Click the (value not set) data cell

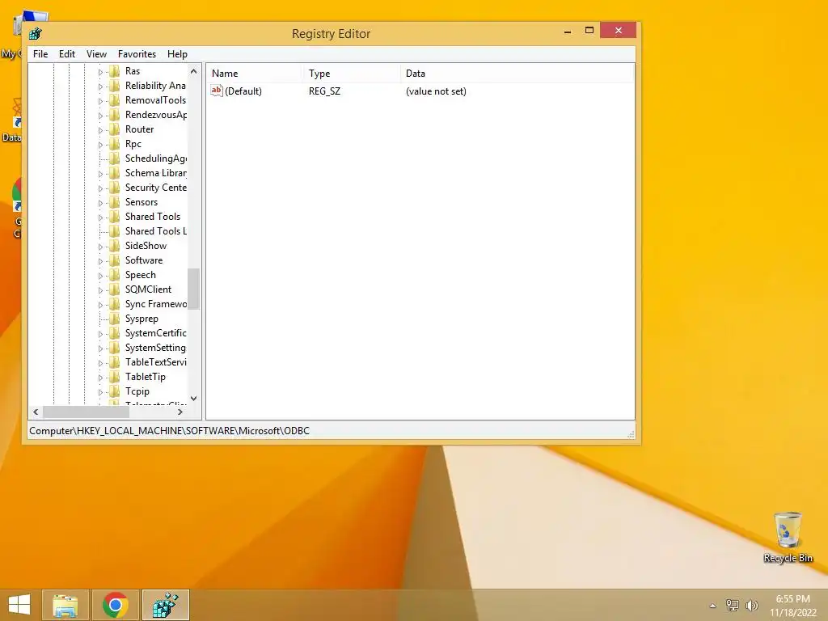point(436,91)
